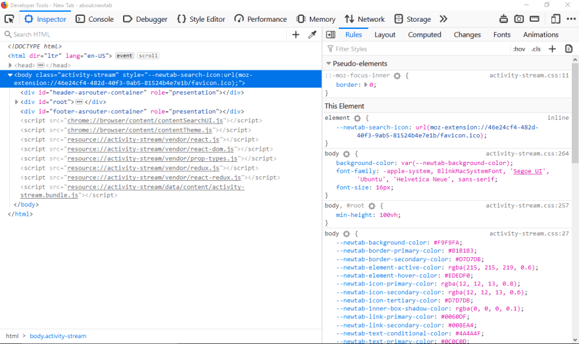The height and width of the screenshot is (344, 579).
Task: Open vendor/react-redux.js script link
Action: tap(155, 178)
